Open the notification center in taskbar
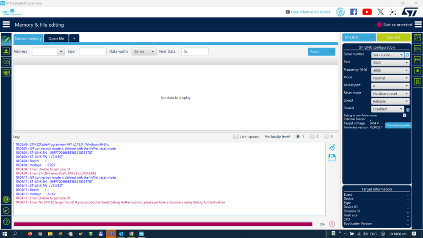The image size is (423, 238). [414, 234]
